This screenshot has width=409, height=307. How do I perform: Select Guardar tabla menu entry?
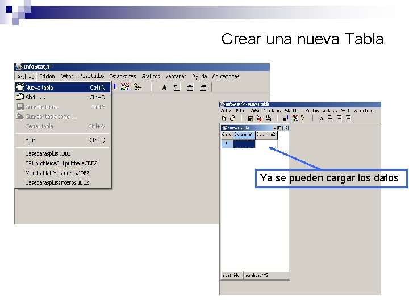(x=63, y=107)
